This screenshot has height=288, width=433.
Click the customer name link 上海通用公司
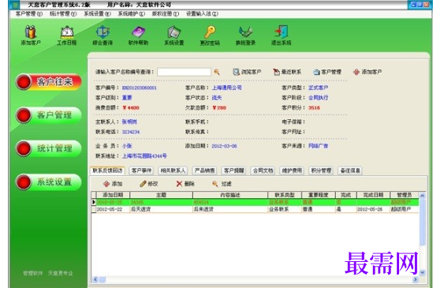coord(226,88)
